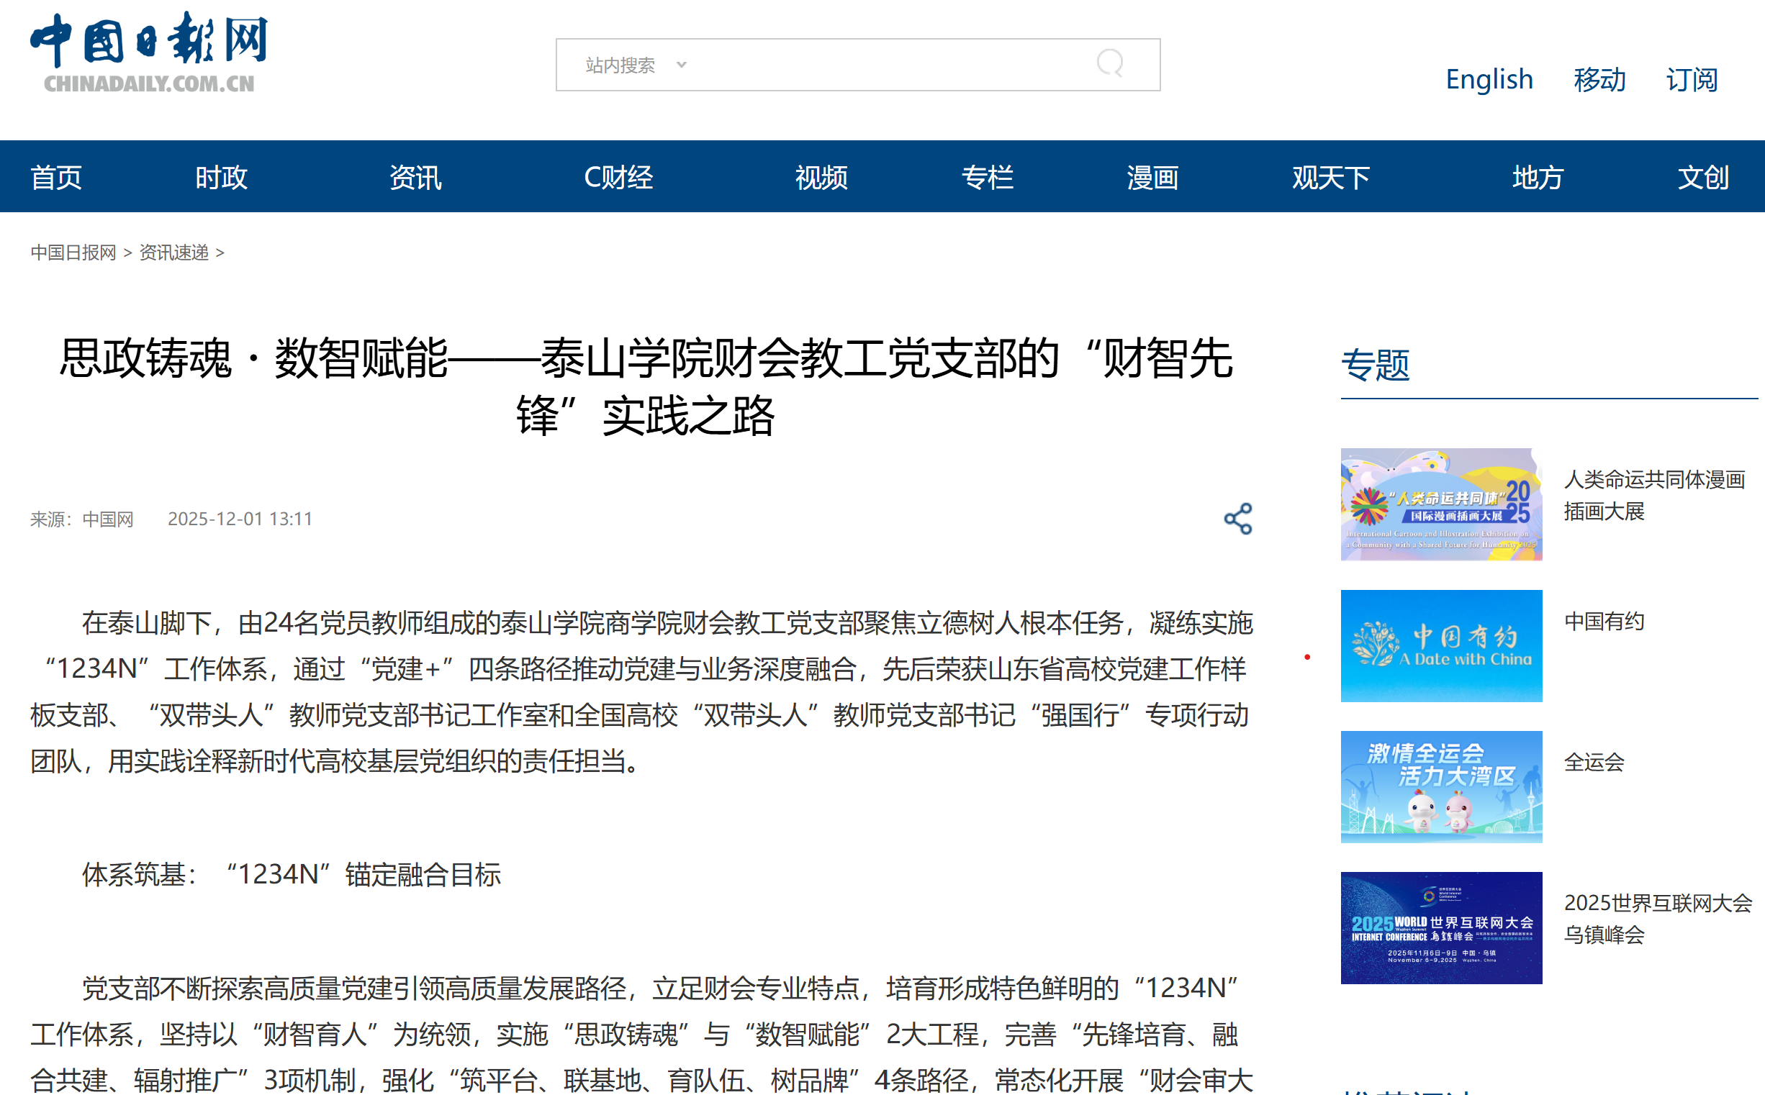Click the search magnifier icon

click(x=1109, y=64)
